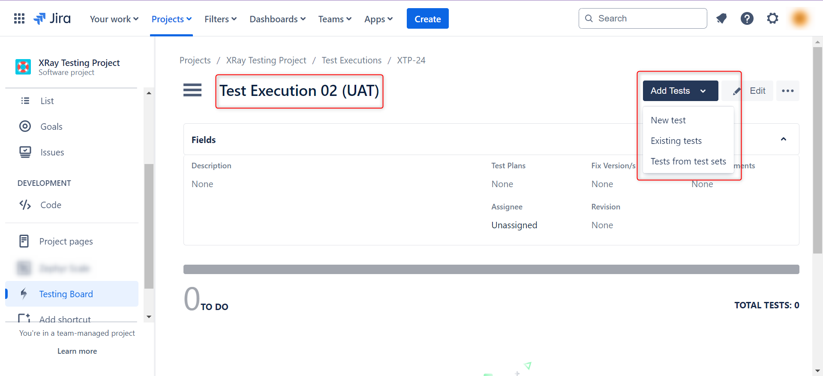Open the three-dot more actions menu
Image resolution: width=823 pixels, height=376 pixels.
pos(787,91)
